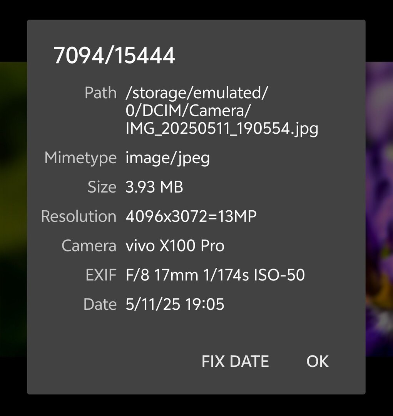Tap the Path label
The image size is (393, 416).
click(x=100, y=93)
